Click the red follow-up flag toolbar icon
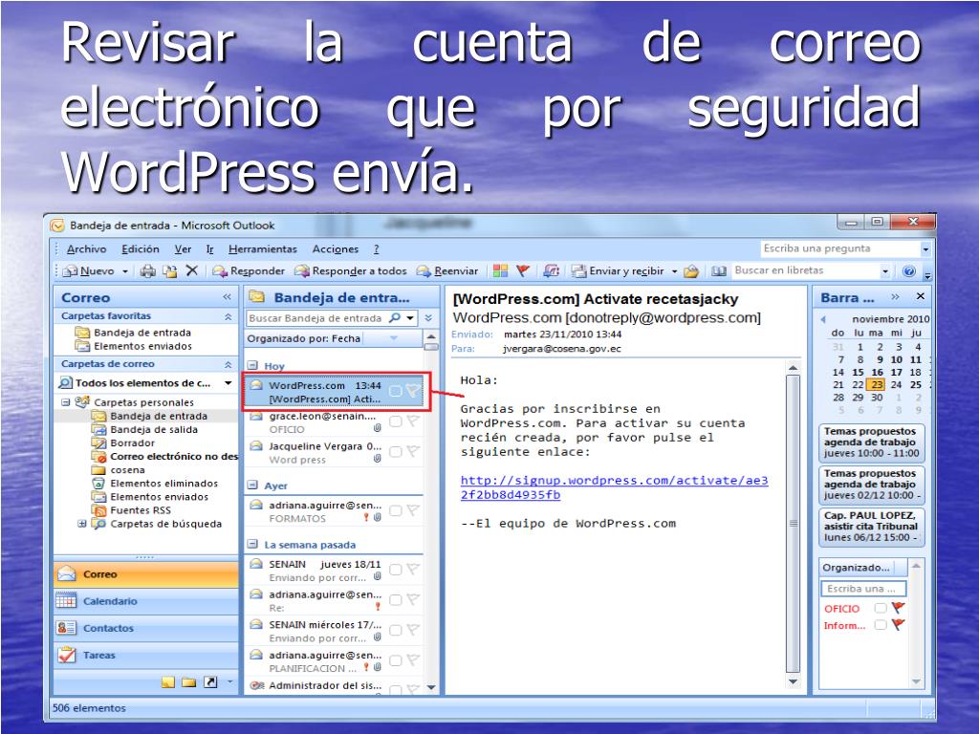This screenshot has width=979, height=734. (523, 270)
